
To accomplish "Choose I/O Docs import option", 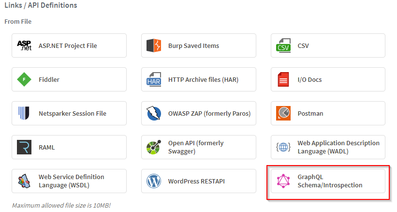I will tap(328, 79).
